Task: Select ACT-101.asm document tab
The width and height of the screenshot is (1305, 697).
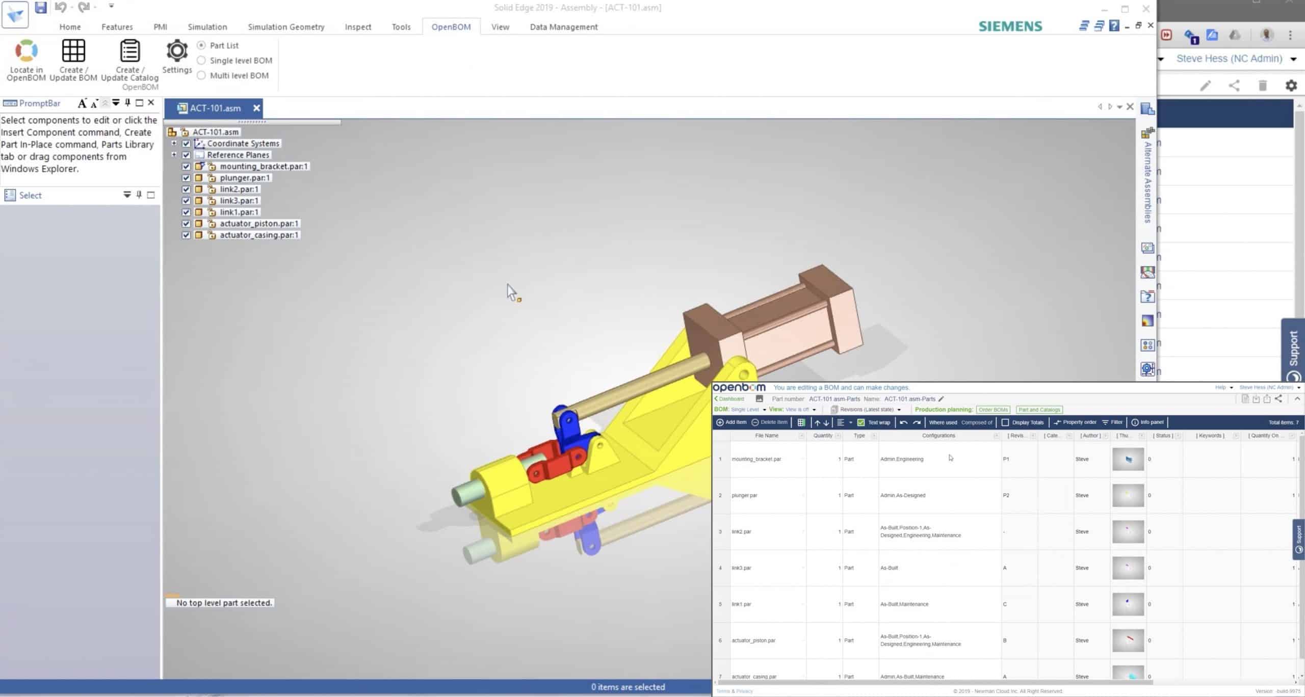Action: pos(215,108)
